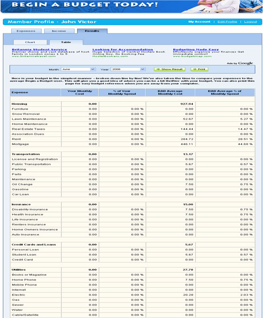This screenshot has height=318, width=263.
Task: Click the Student Loan label
Action: pyautogui.click(x=24, y=255)
